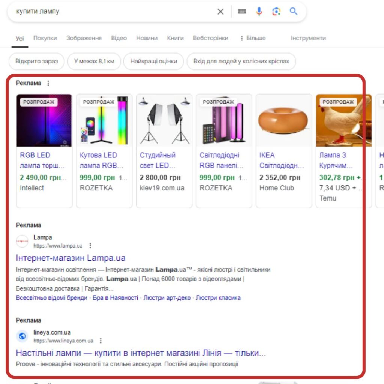Screen dimensions: 384x384
Task: Click the microphone icon for voice search
Action: click(259, 12)
